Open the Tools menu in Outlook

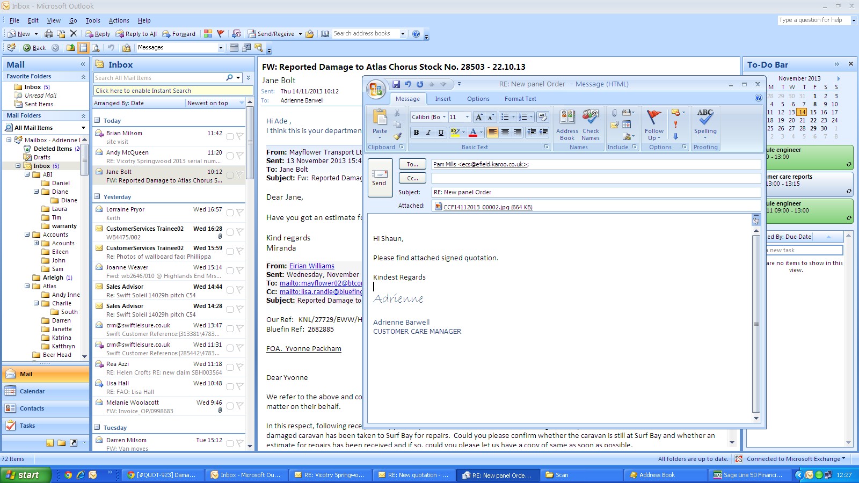click(93, 20)
